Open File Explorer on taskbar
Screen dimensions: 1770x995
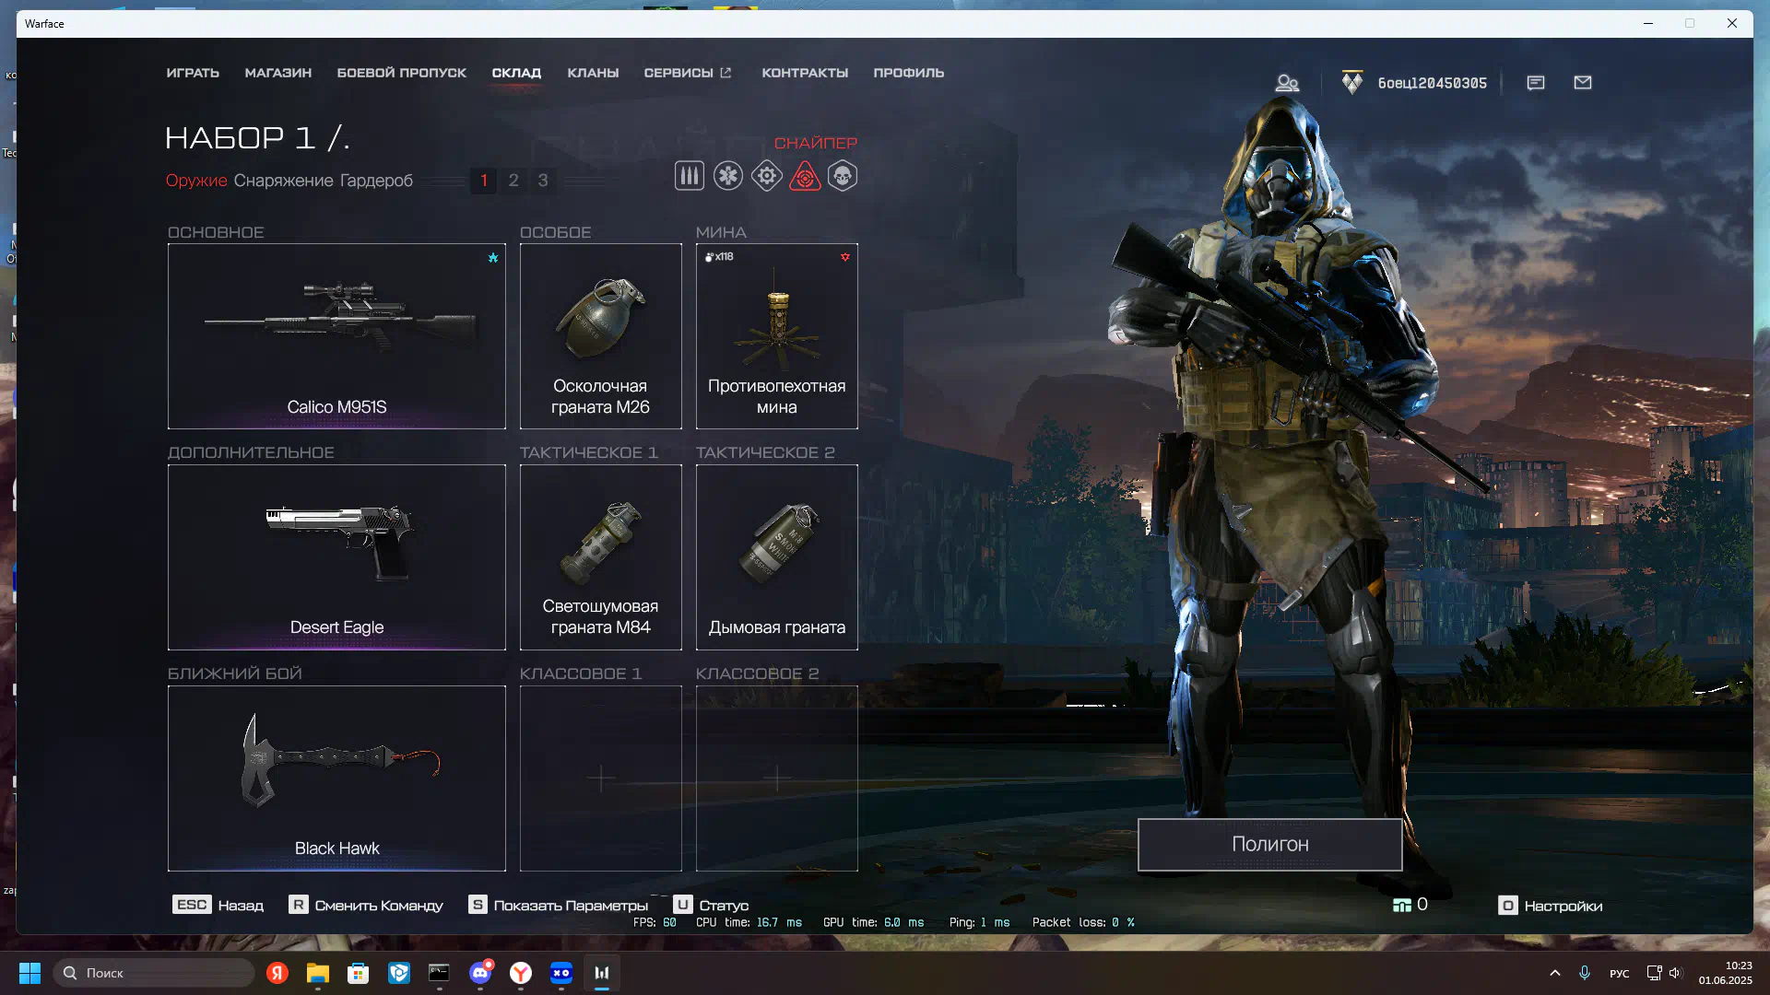(x=318, y=973)
